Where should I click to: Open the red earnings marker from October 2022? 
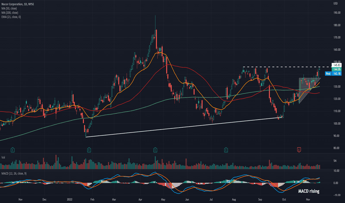299,150
